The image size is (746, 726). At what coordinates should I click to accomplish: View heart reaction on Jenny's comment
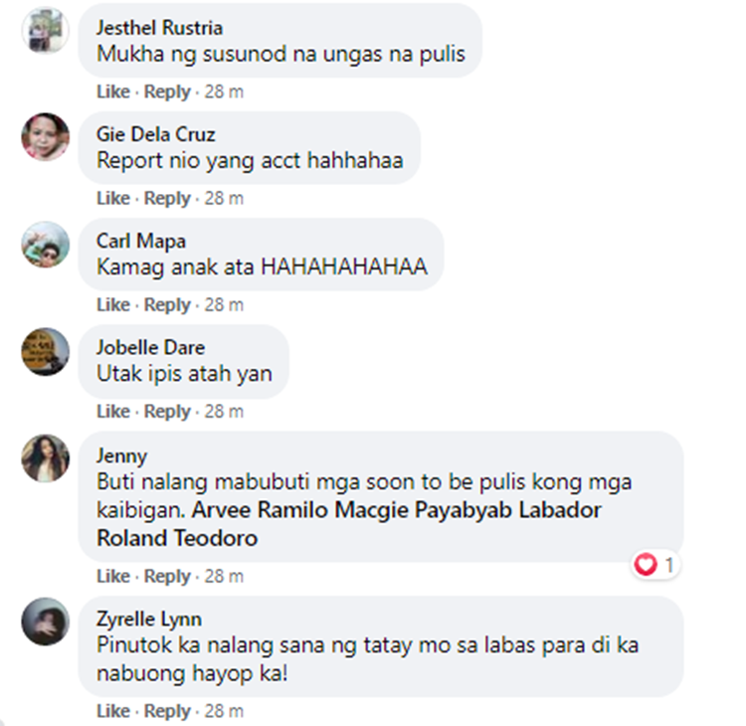coord(655,565)
